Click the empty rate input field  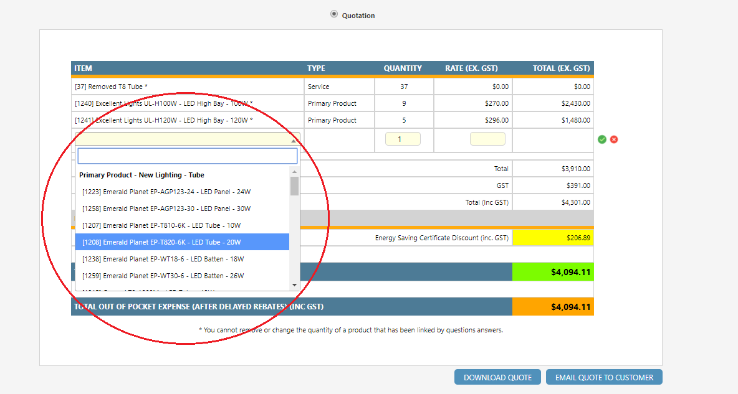(x=487, y=139)
